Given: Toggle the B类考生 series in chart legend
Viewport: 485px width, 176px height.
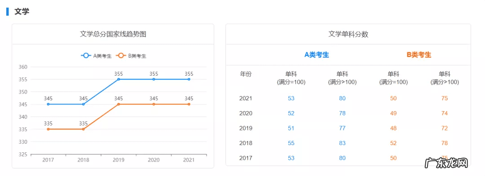Looking at the screenshot, I should click(x=131, y=56).
